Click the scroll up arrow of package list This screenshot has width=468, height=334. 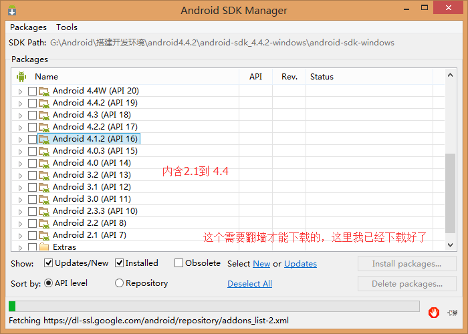[x=450, y=75]
